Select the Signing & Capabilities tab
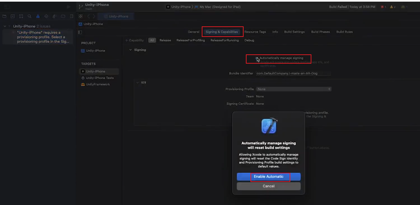The height and width of the screenshot is (205, 420). pos(222,32)
